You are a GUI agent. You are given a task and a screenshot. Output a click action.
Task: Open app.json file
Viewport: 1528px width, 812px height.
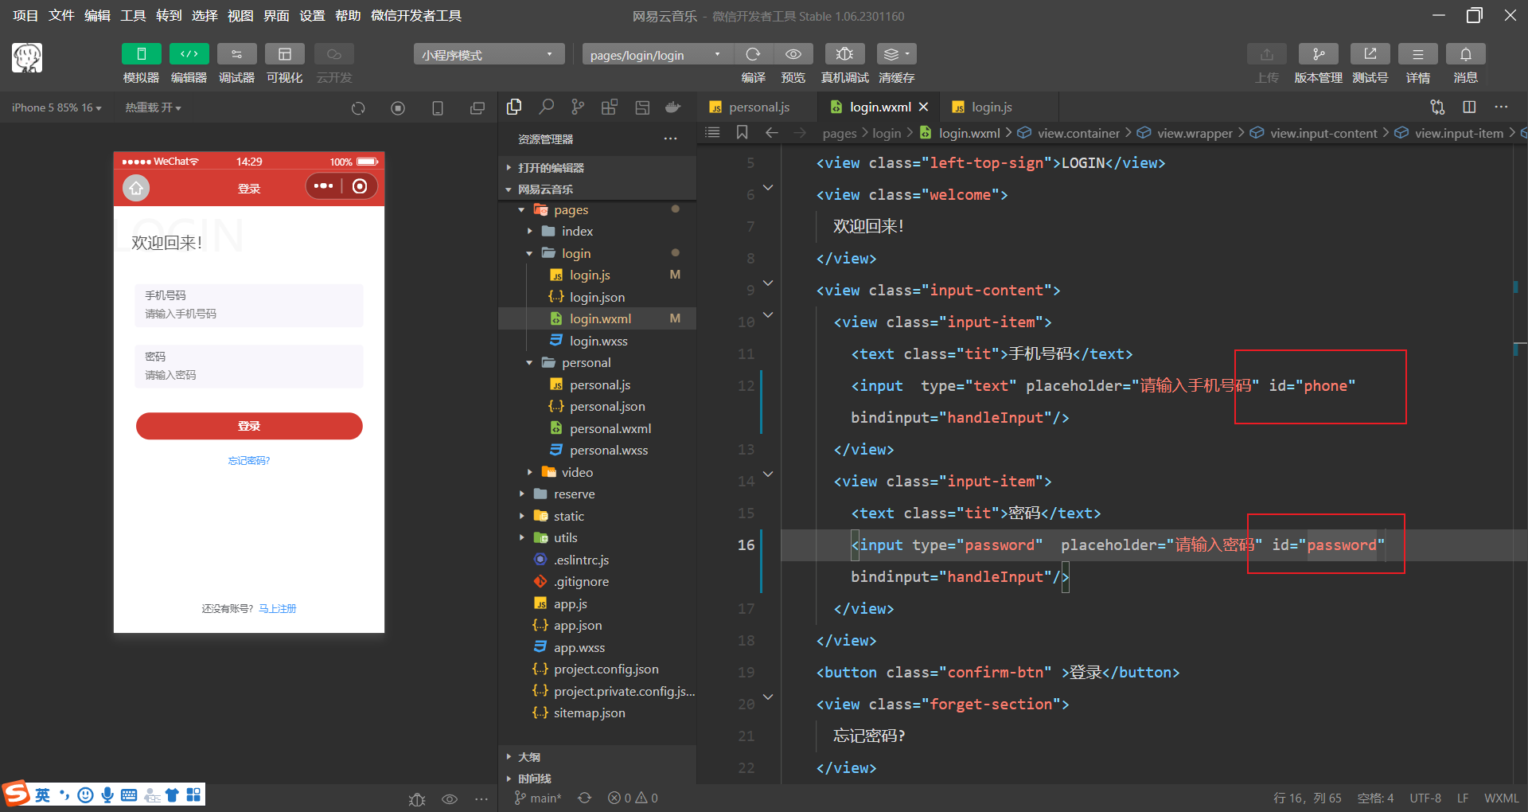click(597, 625)
